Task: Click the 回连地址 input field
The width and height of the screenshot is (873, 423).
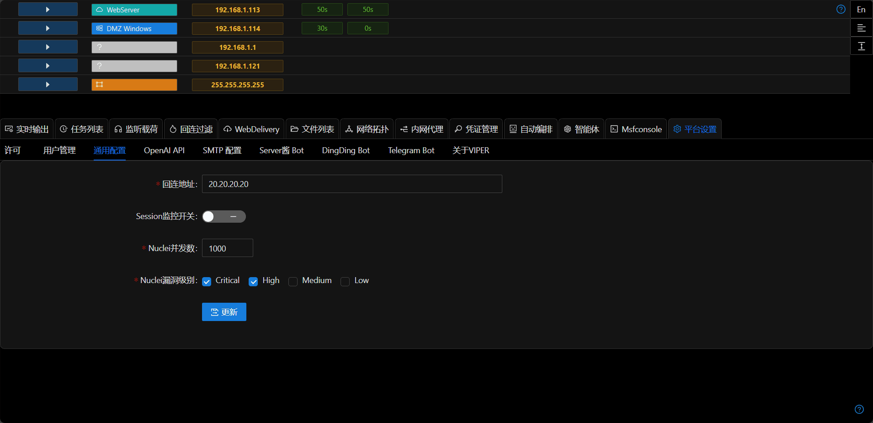Action: (352, 184)
